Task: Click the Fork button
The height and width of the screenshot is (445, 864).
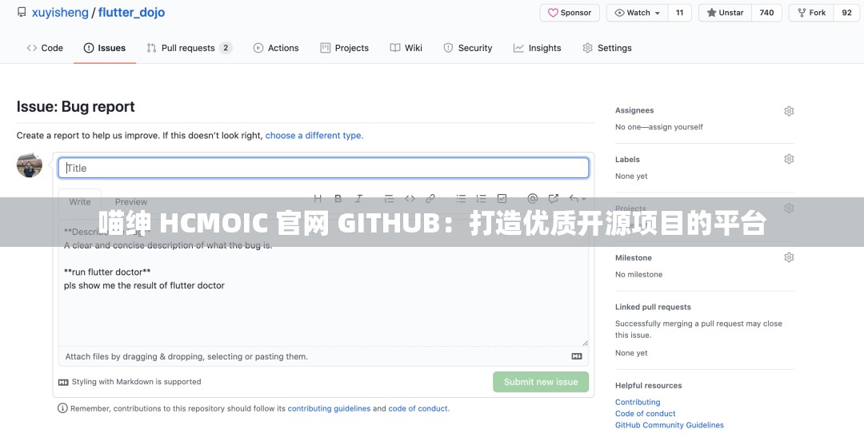Action: click(x=812, y=13)
